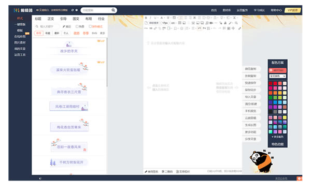Click the 生成长图 button

[251, 125]
